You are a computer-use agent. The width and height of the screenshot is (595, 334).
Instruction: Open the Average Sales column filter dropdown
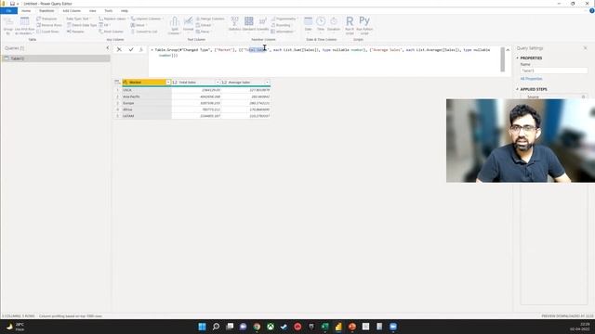click(x=267, y=83)
